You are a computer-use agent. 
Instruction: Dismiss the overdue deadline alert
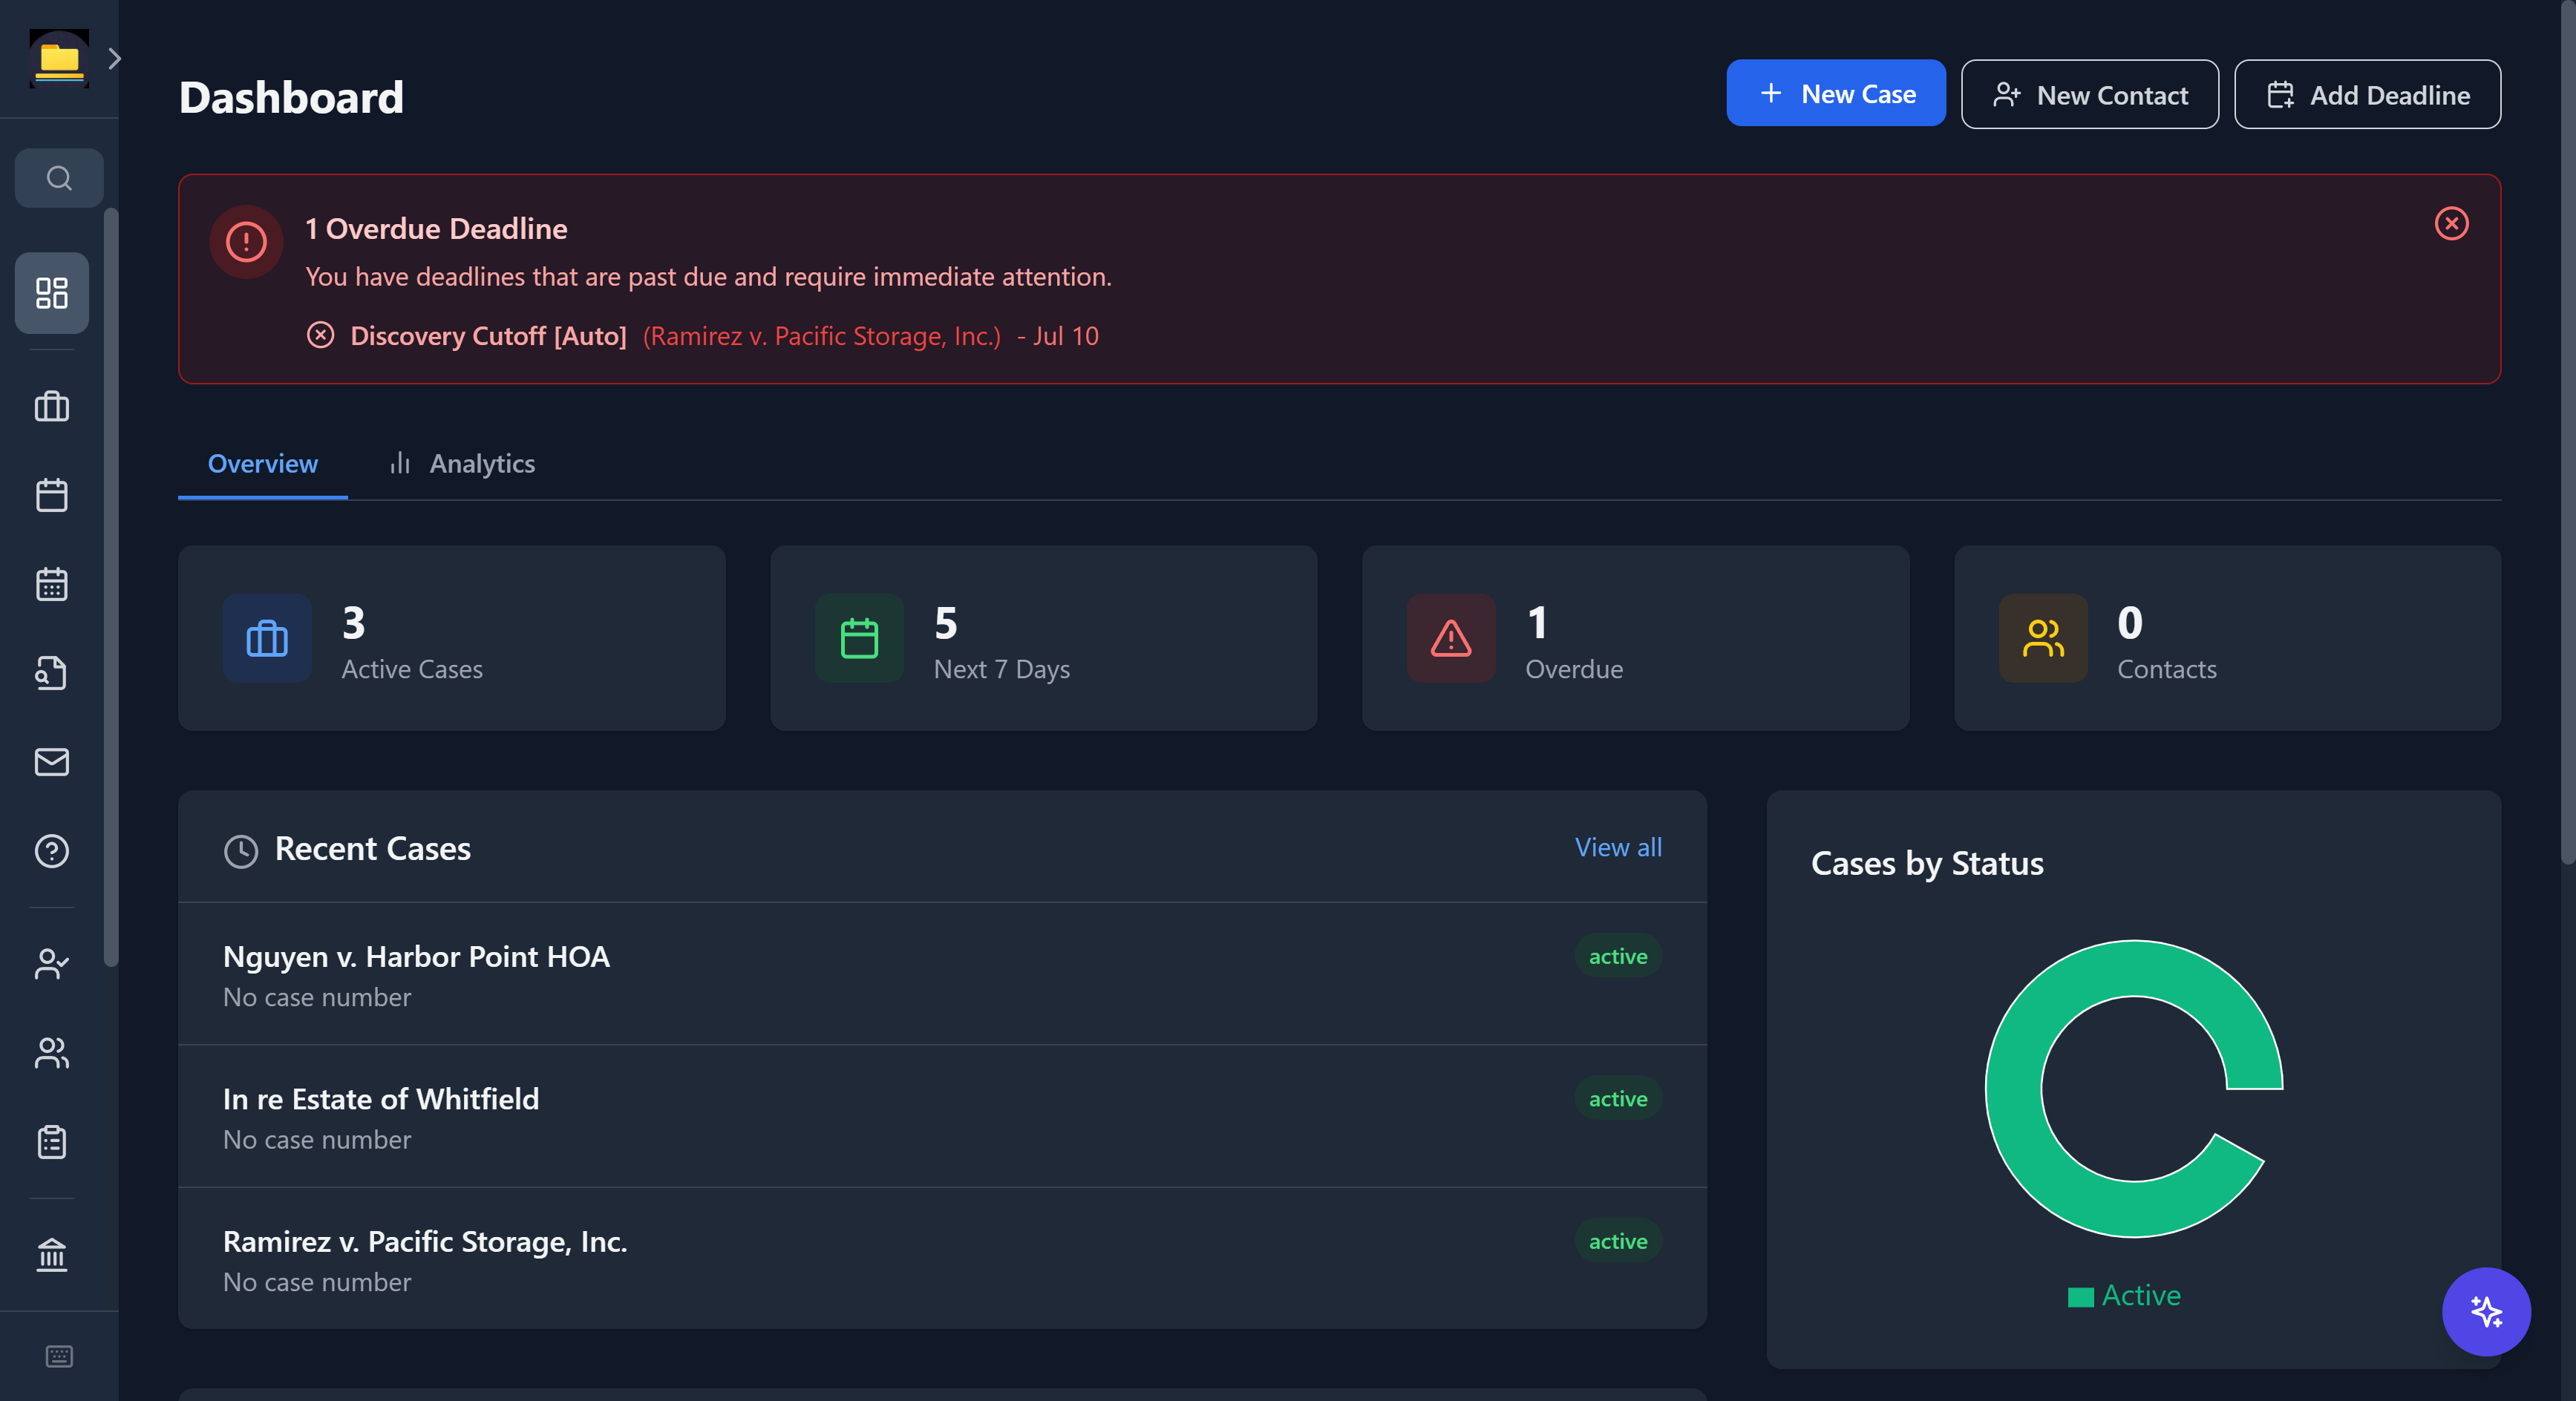(2451, 223)
